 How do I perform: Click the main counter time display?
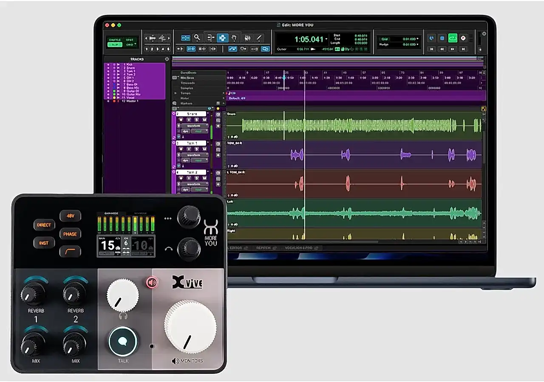tap(309, 39)
